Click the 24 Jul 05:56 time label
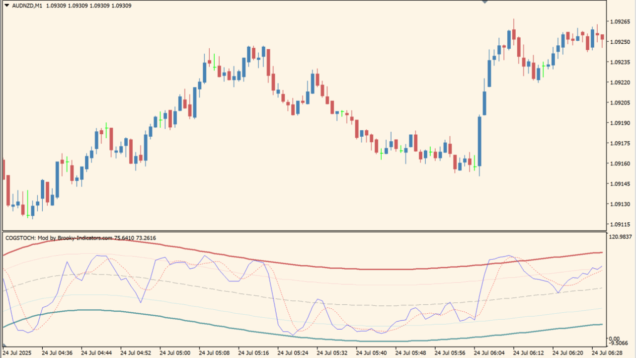 coord(450,353)
